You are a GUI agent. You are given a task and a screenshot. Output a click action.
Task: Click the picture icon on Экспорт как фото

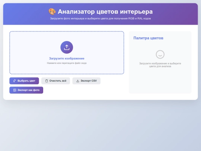(x=15, y=90)
